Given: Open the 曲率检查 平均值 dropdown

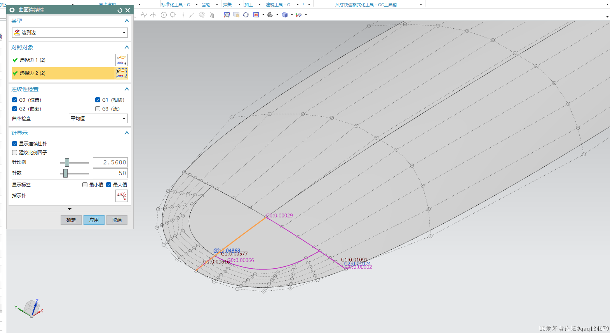Looking at the screenshot, I should [x=98, y=119].
